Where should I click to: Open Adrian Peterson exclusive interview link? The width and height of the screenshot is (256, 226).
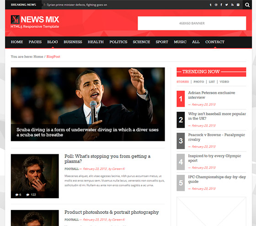click(212, 95)
